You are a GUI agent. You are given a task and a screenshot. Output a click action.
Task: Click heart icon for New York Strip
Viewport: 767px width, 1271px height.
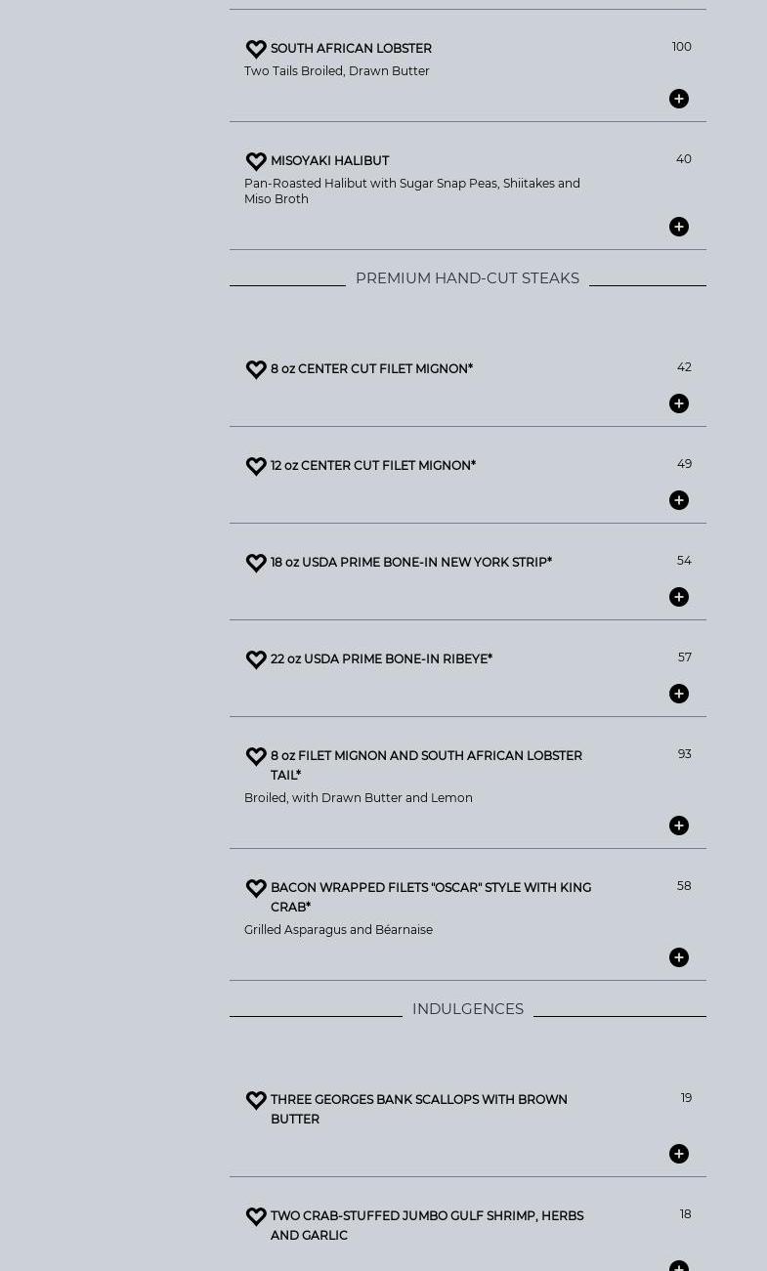point(256,563)
